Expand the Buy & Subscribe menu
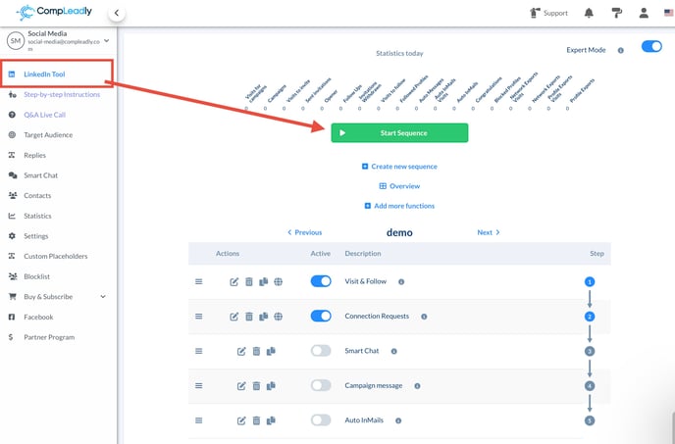Image resolution: width=675 pixels, height=444 pixels. [103, 296]
